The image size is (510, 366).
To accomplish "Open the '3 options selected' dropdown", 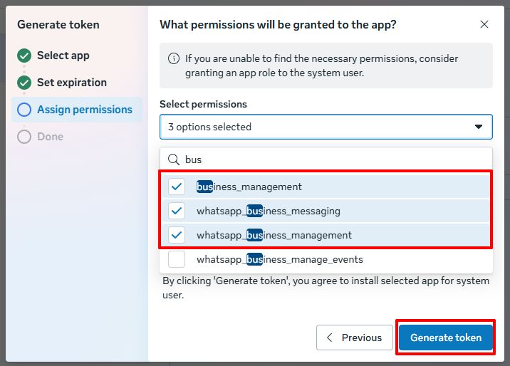I will coord(313,127).
